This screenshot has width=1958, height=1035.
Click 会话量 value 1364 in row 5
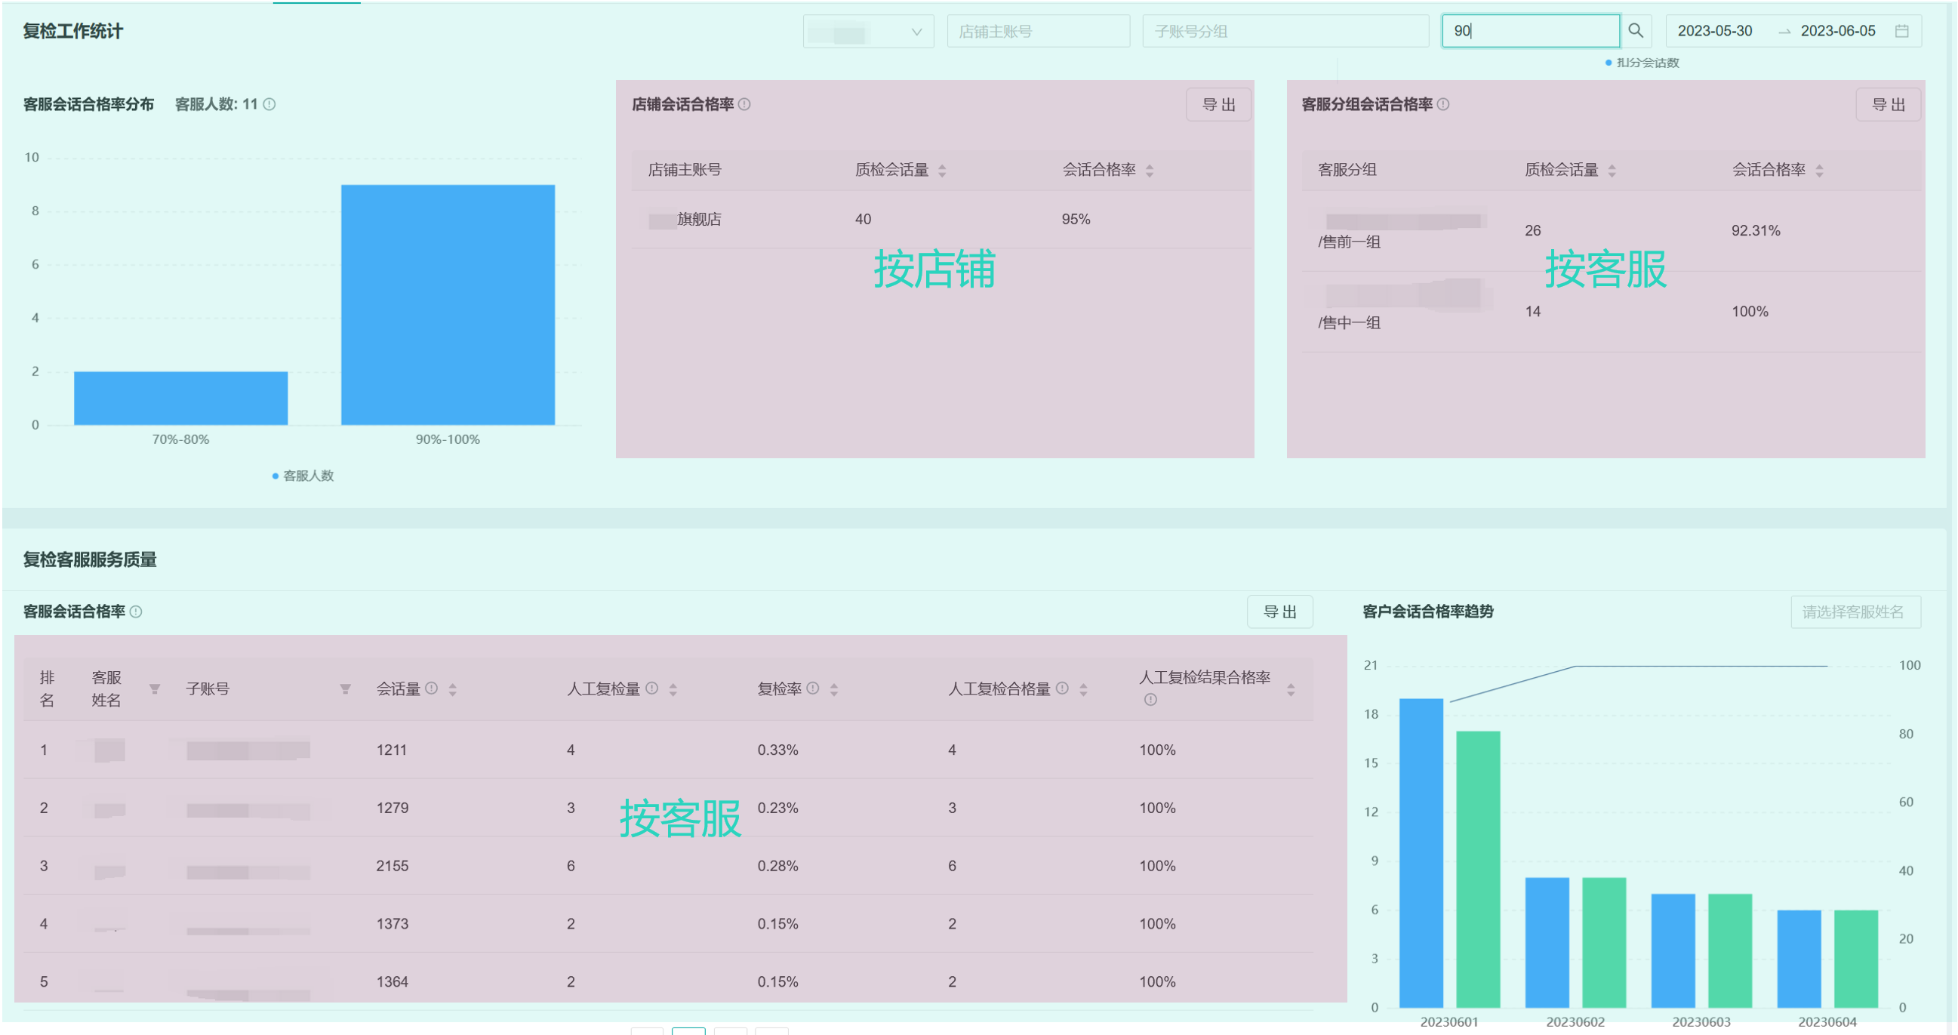(x=393, y=981)
